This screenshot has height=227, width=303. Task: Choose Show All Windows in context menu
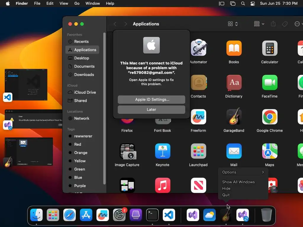[238, 182]
